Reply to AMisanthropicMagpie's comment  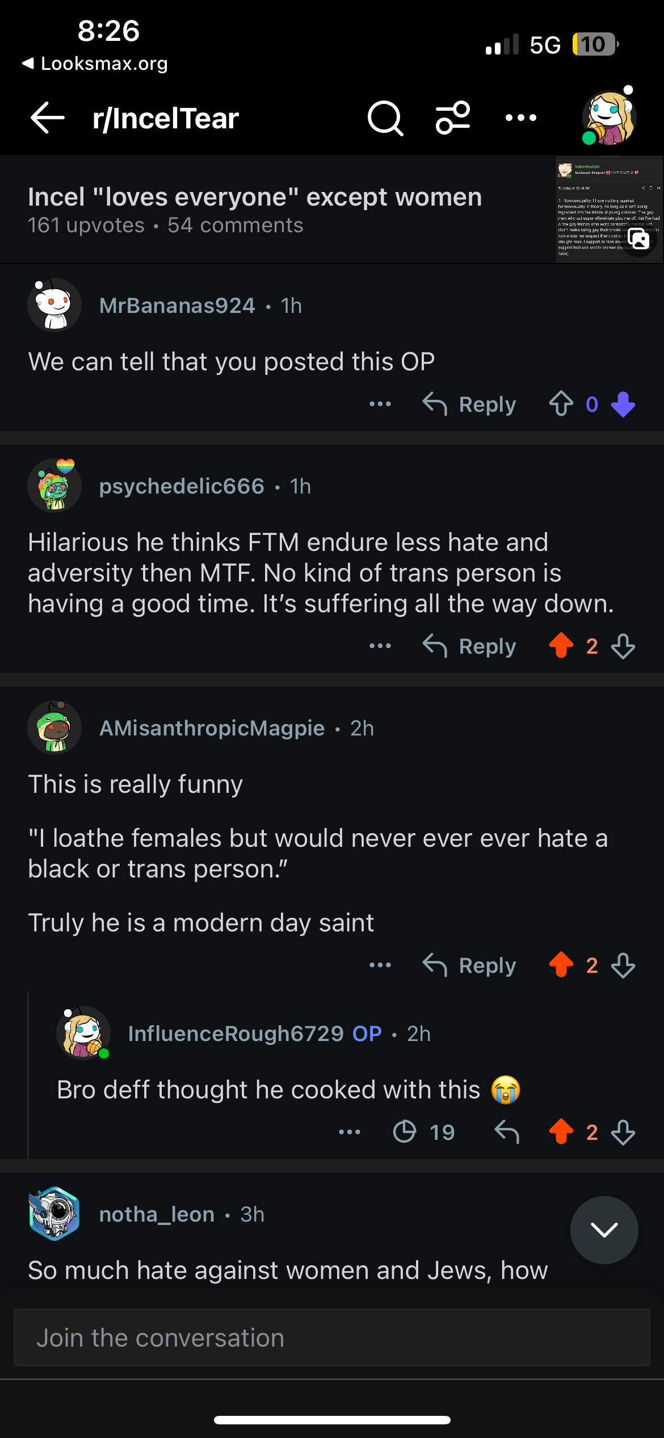pos(470,965)
